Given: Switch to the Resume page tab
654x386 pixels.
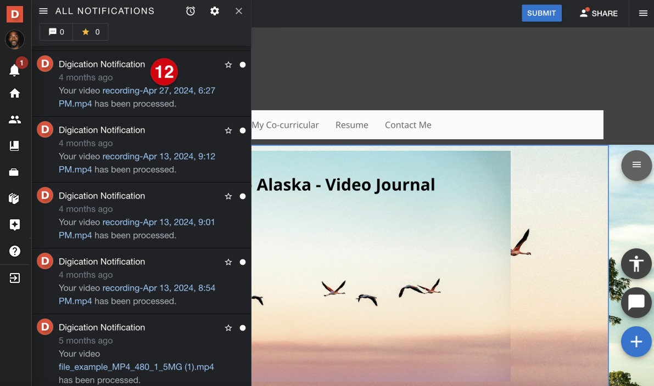Looking at the screenshot, I should pyautogui.click(x=351, y=125).
